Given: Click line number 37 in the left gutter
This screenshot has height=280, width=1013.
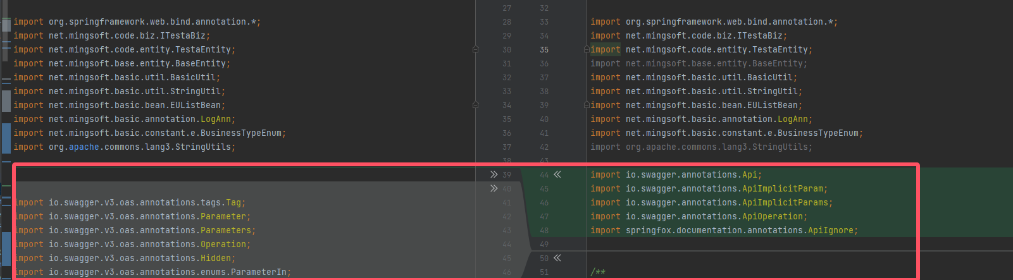Looking at the screenshot, I should click(507, 147).
